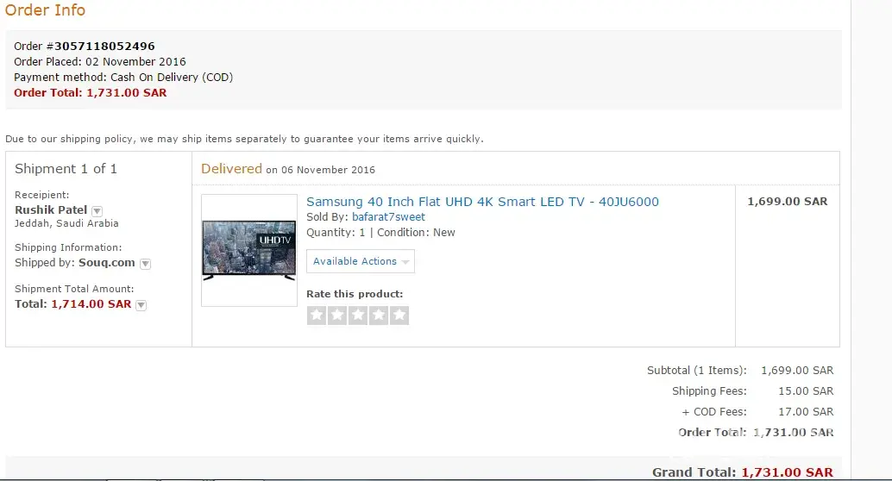This screenshot has height=481, width=892.
Task: Expand shipment total 1,714.00 SAR breakdown
Action: coord(141,305)
